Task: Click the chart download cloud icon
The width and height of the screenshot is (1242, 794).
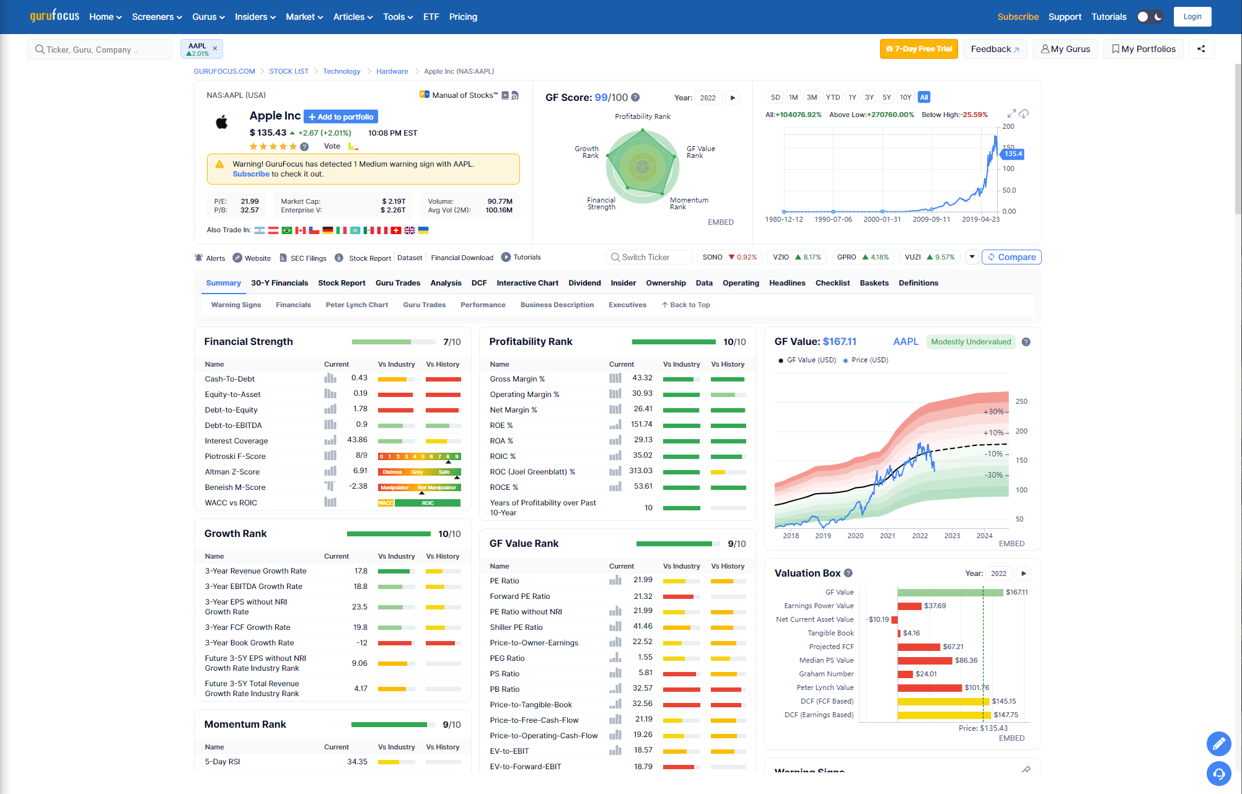Action: pos(1024,114)
